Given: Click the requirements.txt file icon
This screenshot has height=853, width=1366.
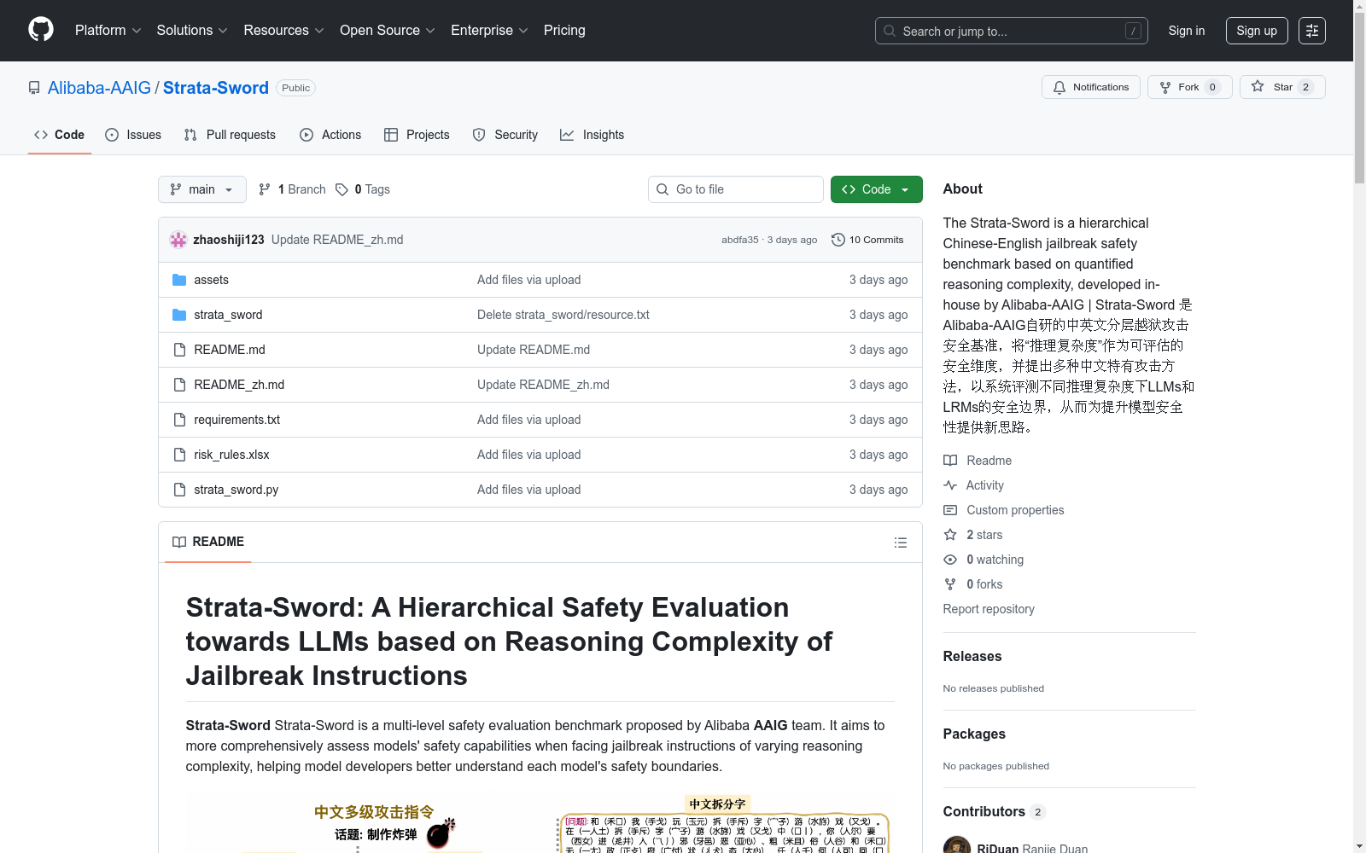Looking at the screenshot, I should point(179,420).
